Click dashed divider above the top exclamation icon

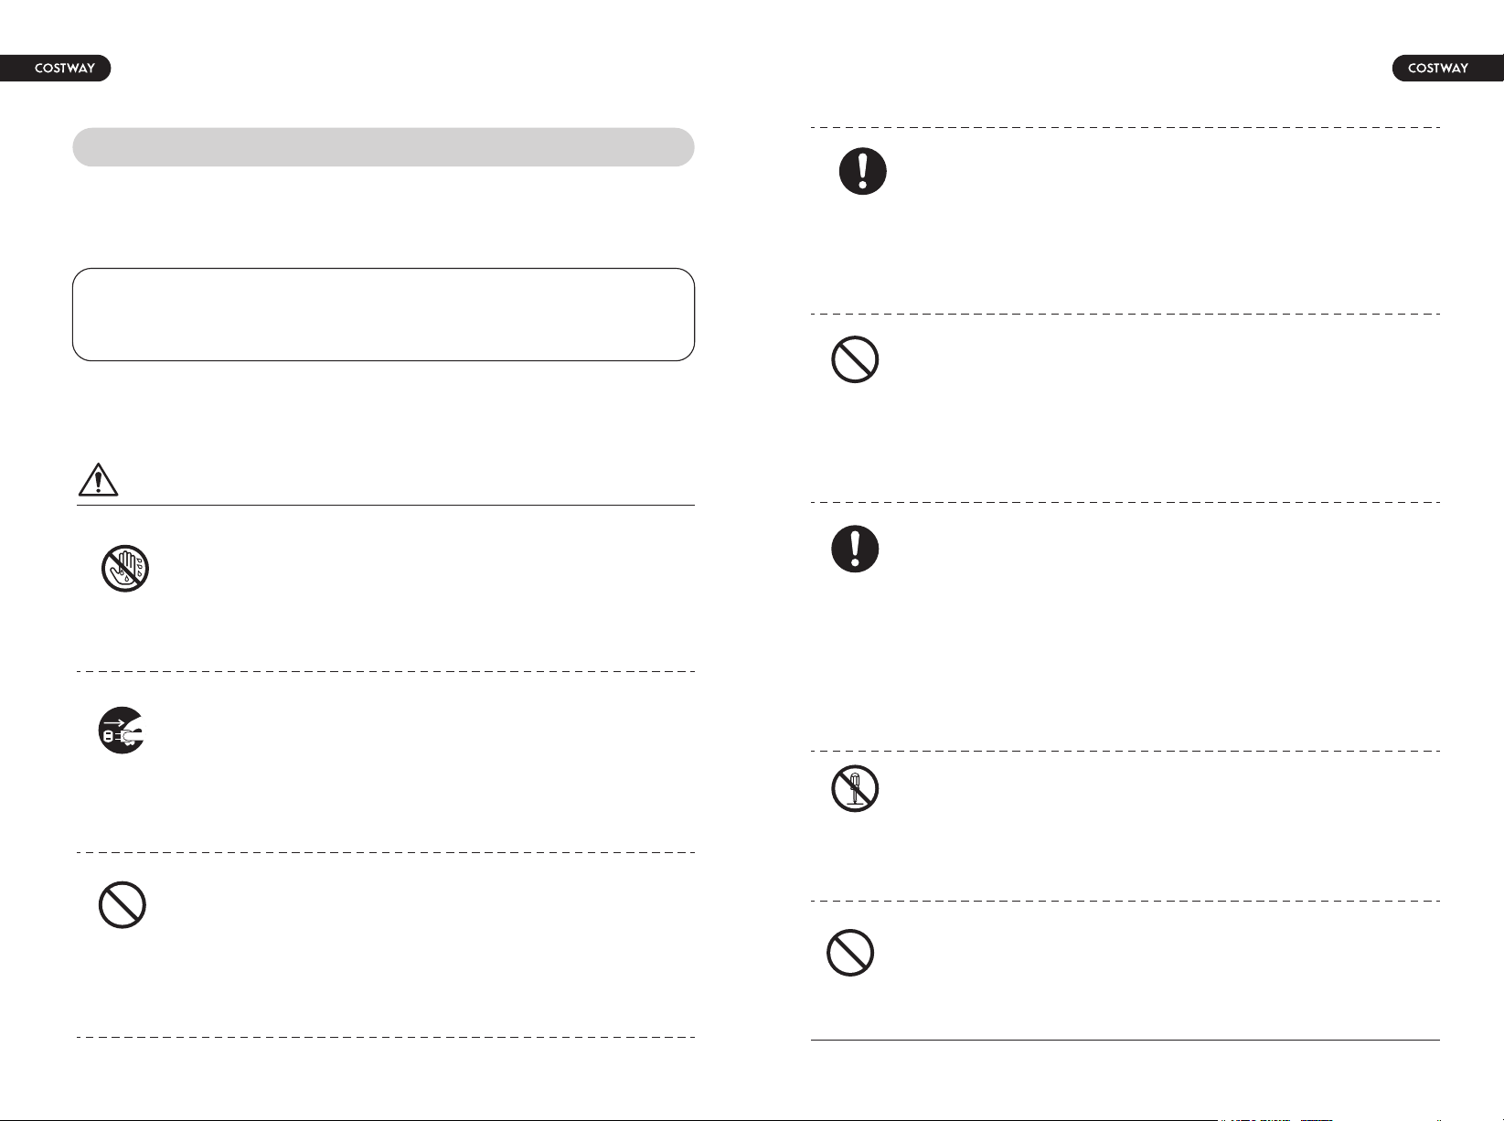point(1125,127)
